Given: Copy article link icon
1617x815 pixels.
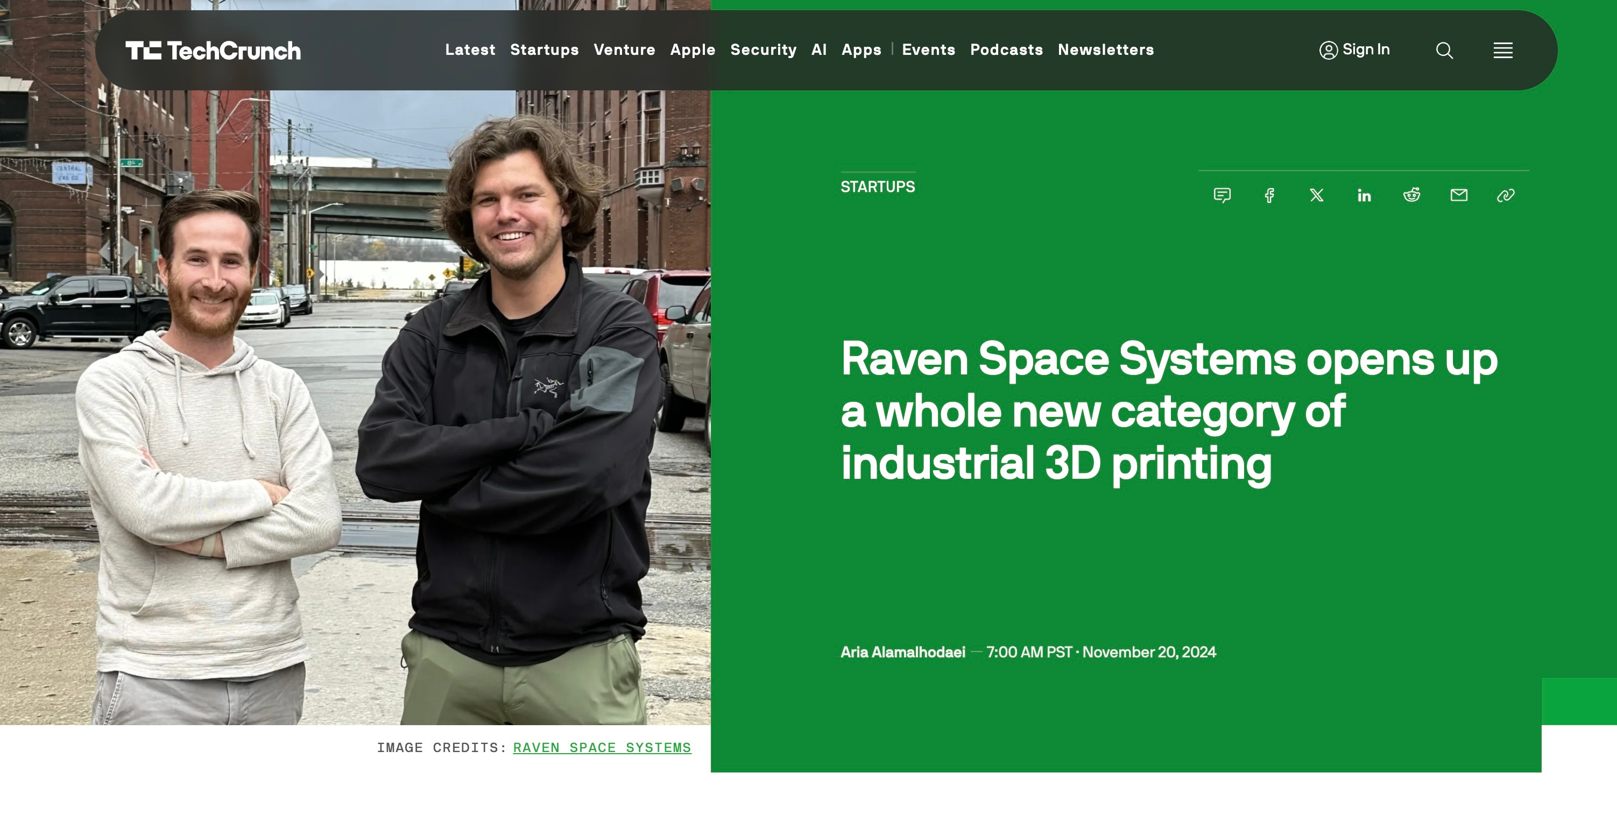Looking at the screenshot, I should 1506,195.
